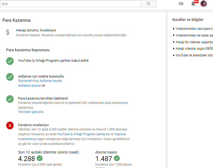Screen dimensions: 213x168
Task: Click the Tercihleri güncelle link
Action: point(31,112)
